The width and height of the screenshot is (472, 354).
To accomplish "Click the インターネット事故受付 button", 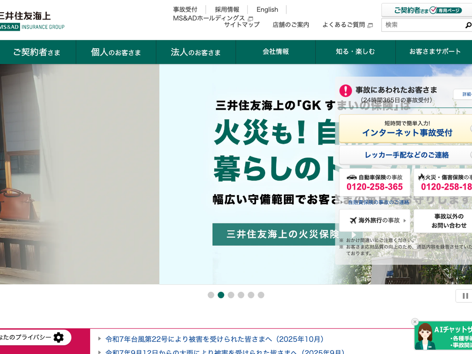I will click(407, 129).
